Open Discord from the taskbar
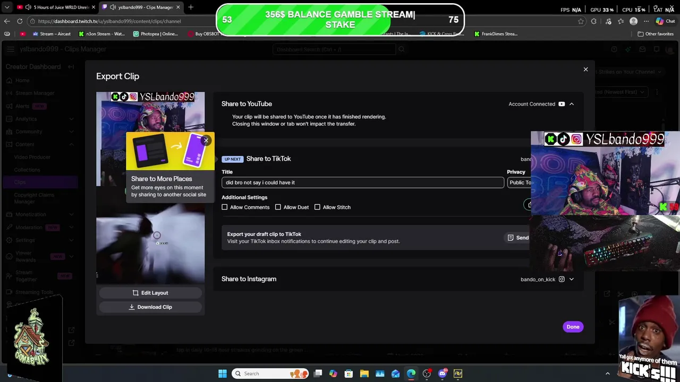Image resolution: width=680 pixels, height=382 pixels. (443, 374)
